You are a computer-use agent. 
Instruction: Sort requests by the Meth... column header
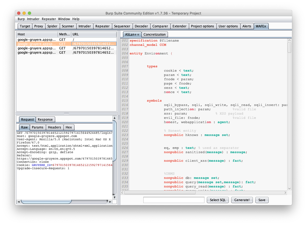(x=64, y=34)
